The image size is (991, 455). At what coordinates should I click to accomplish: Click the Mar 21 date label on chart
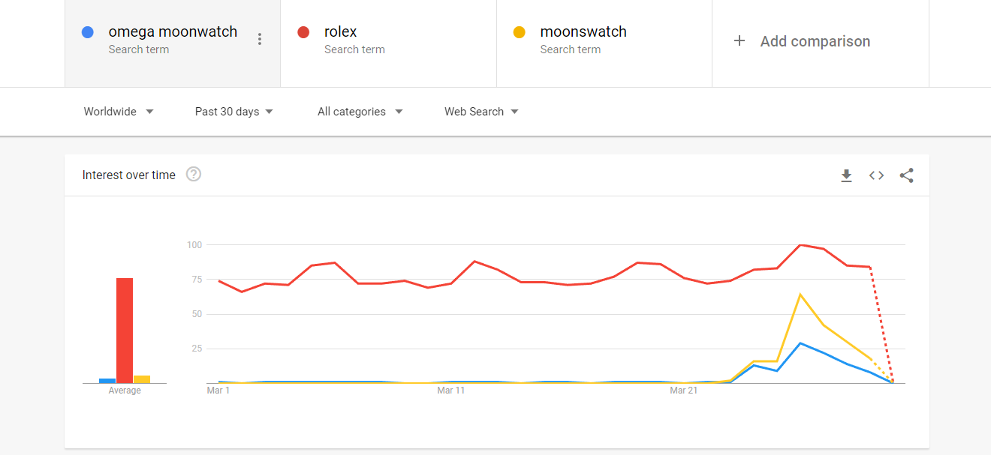[x=683, y=391]
